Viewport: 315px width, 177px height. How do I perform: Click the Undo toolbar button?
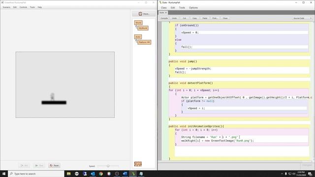tap(174, 18)
